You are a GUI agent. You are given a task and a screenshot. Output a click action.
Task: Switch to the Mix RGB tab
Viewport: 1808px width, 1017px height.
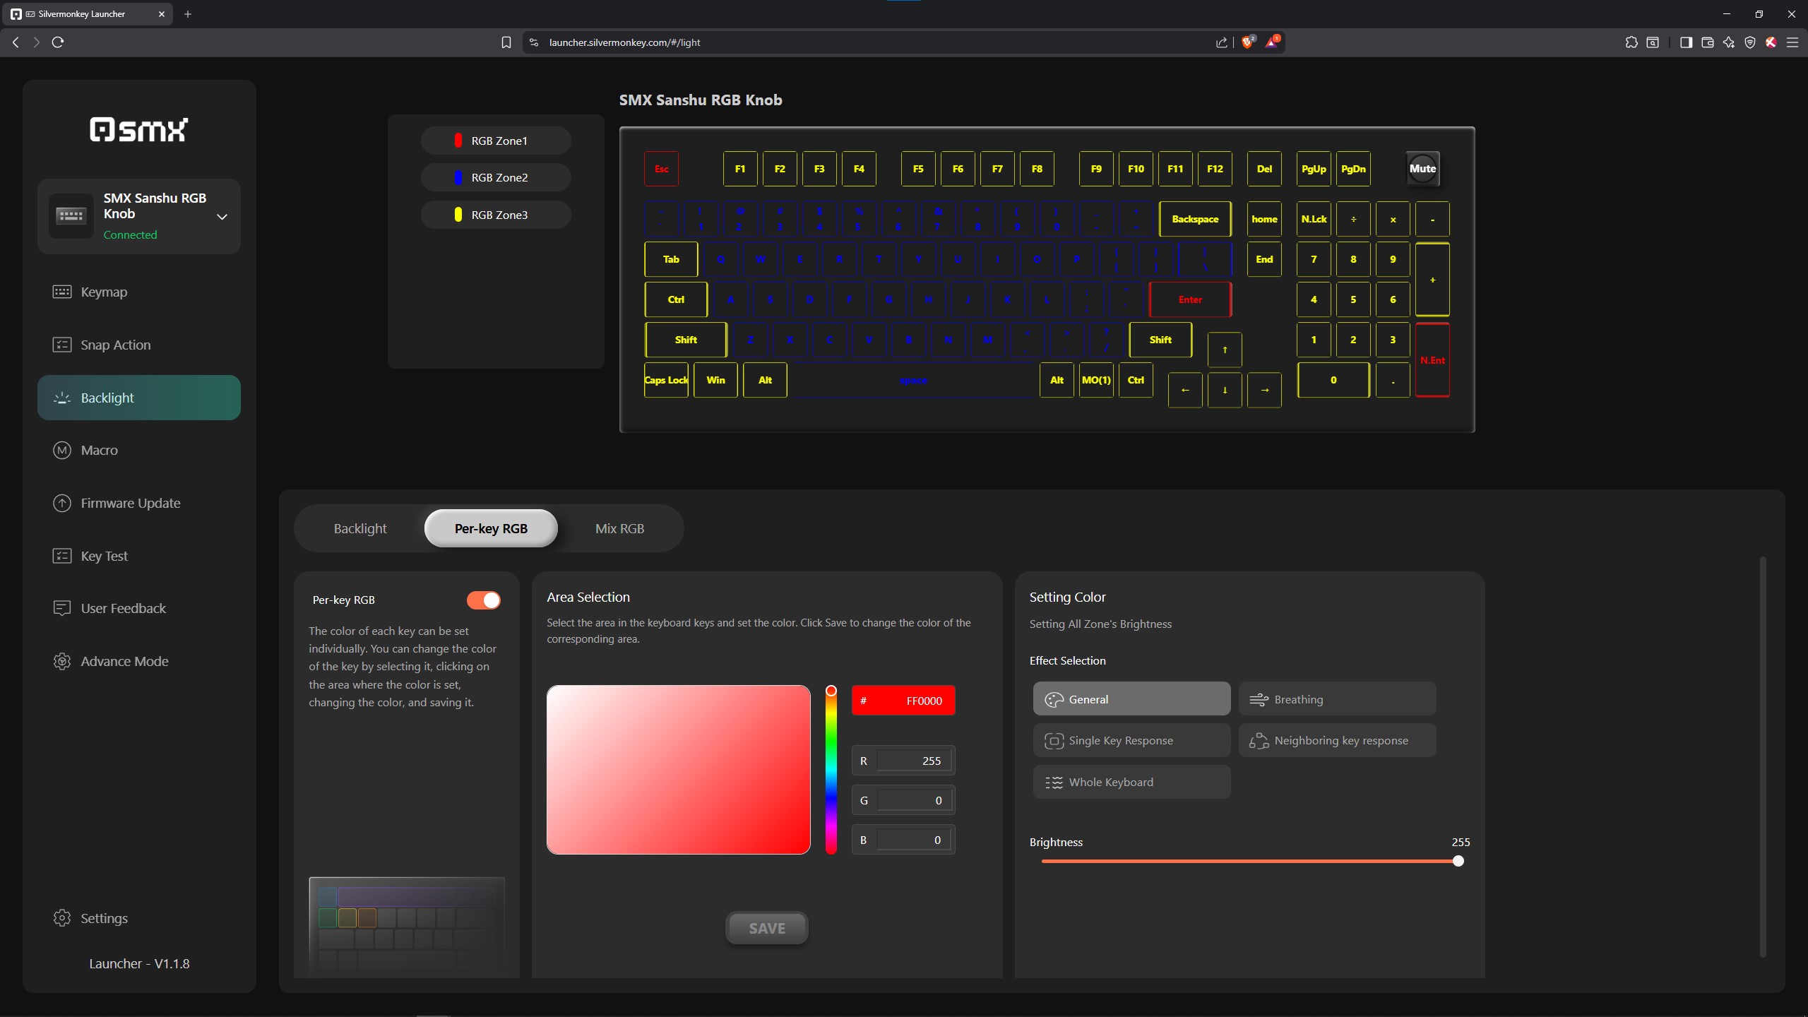(x=619, y=528)
